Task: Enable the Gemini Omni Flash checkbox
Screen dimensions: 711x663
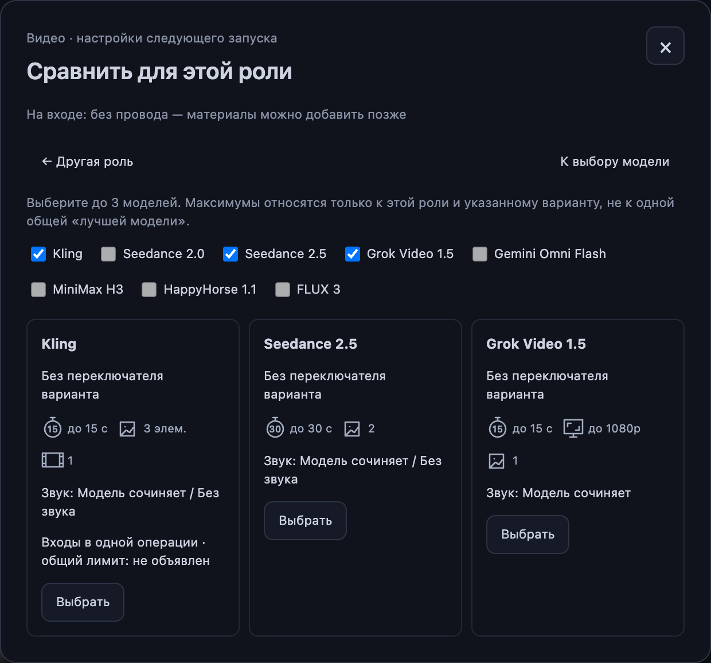Action: (480, 254)
